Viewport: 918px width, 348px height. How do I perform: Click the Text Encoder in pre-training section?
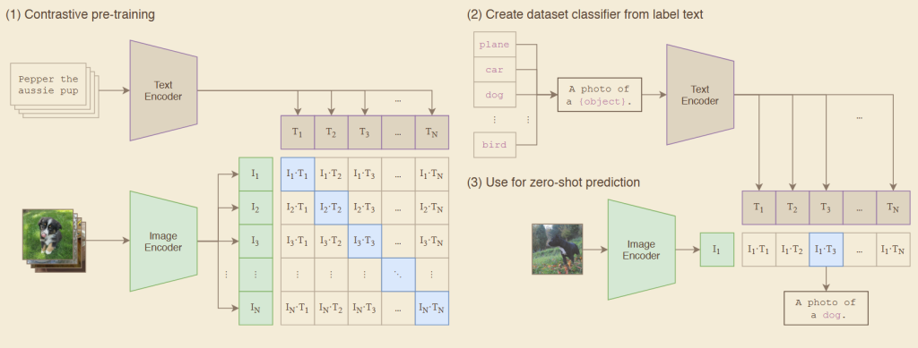pos(163,90)
